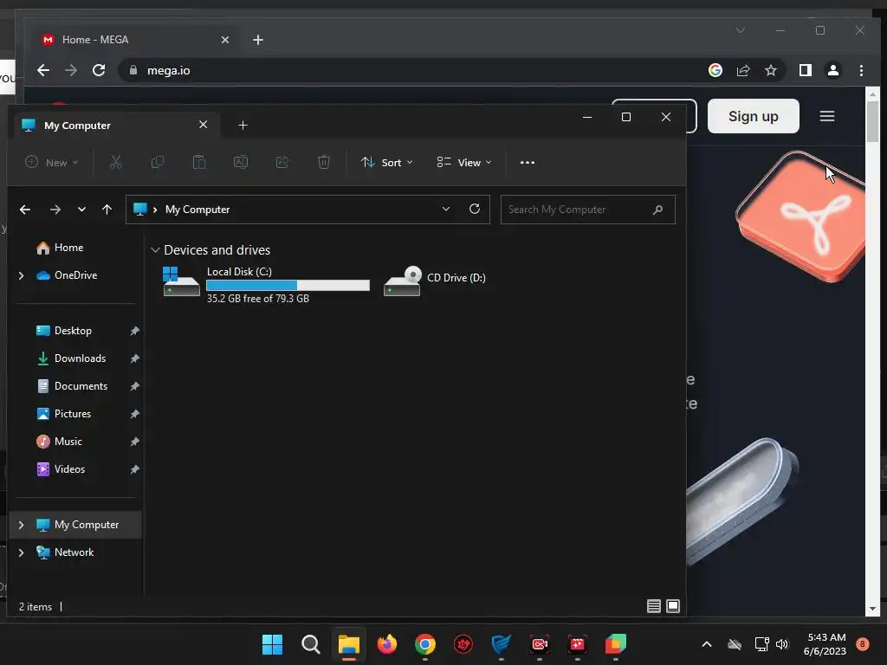Expand the OneDrive tree node
The height and width of the screenshot is (665, 887).
point(21,275)
